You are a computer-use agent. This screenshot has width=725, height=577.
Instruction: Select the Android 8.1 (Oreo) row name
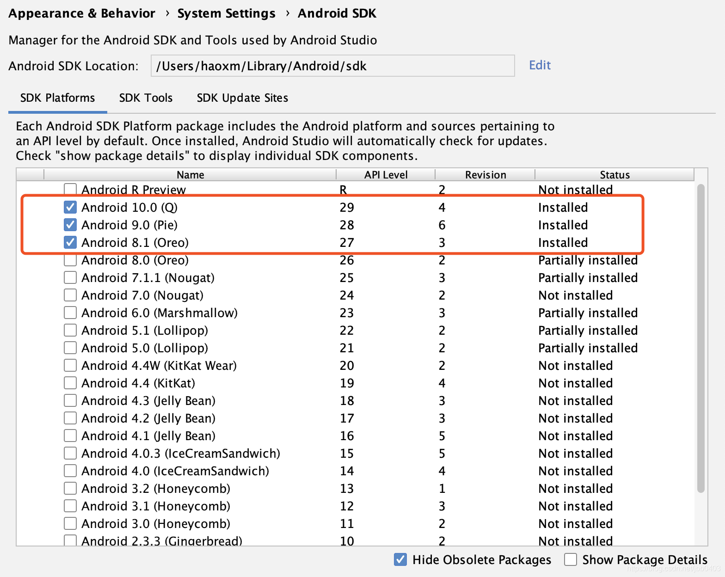tap(135, 242)
